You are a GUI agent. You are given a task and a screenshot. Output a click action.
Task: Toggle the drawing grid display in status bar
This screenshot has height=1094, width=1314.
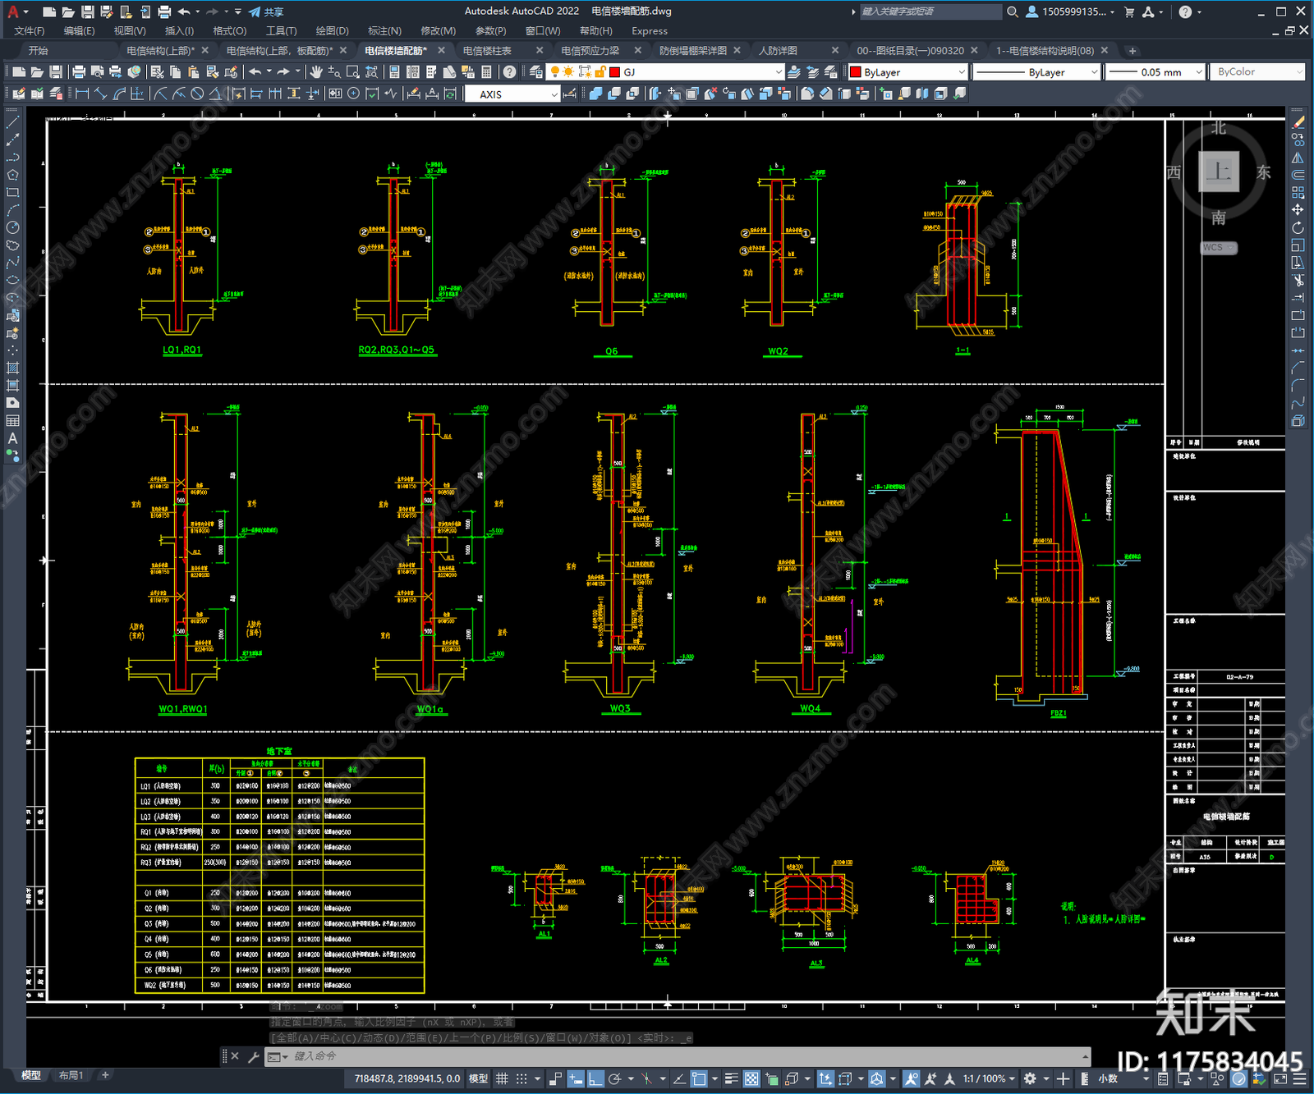(502, 1078)
